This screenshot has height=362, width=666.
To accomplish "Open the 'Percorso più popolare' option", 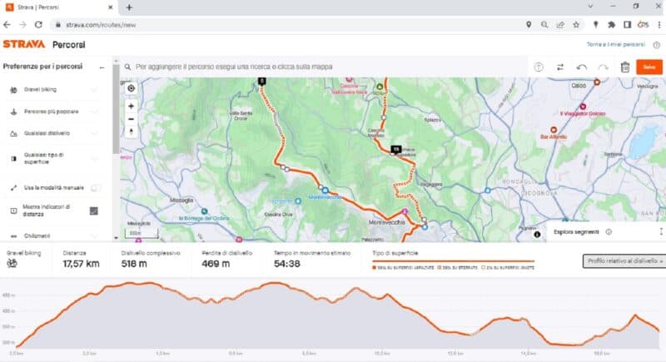I will point(54,112).
